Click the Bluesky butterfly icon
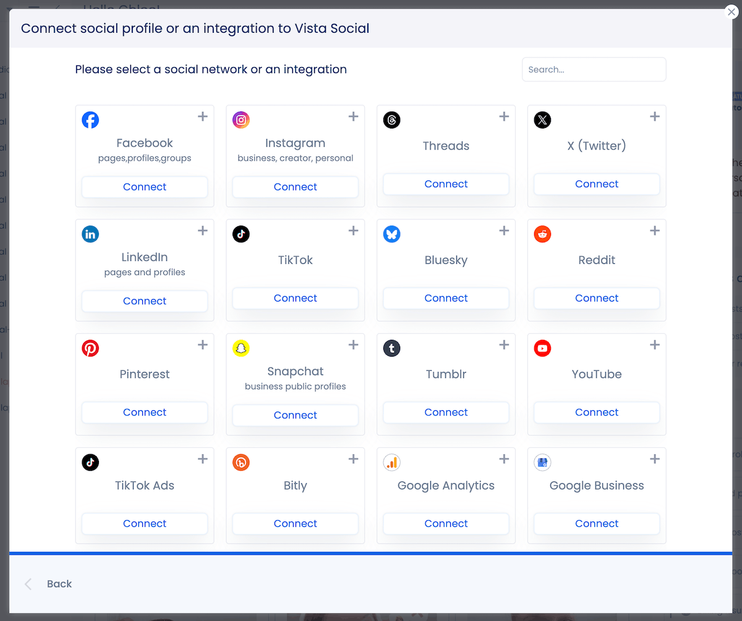 point(391,234)
